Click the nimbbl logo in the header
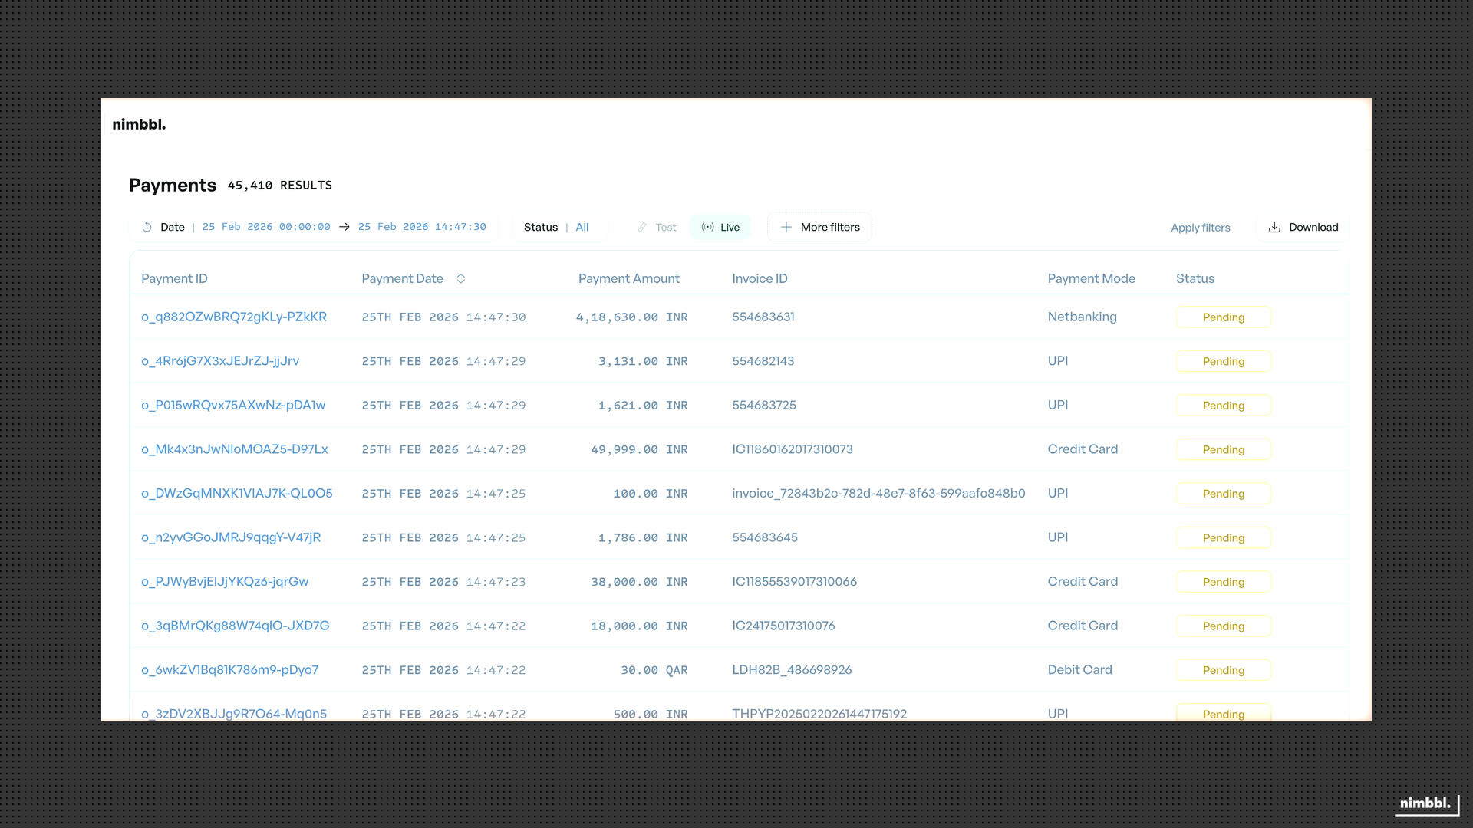Viewport: 1473px width, 828px height. [139, 123]
